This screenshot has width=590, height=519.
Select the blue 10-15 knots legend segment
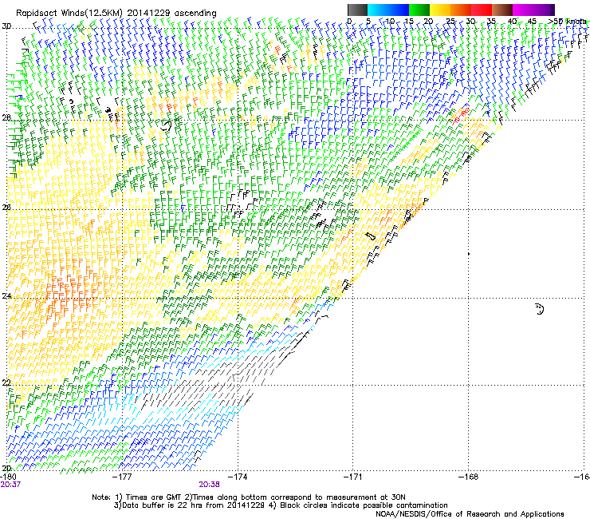399,10
